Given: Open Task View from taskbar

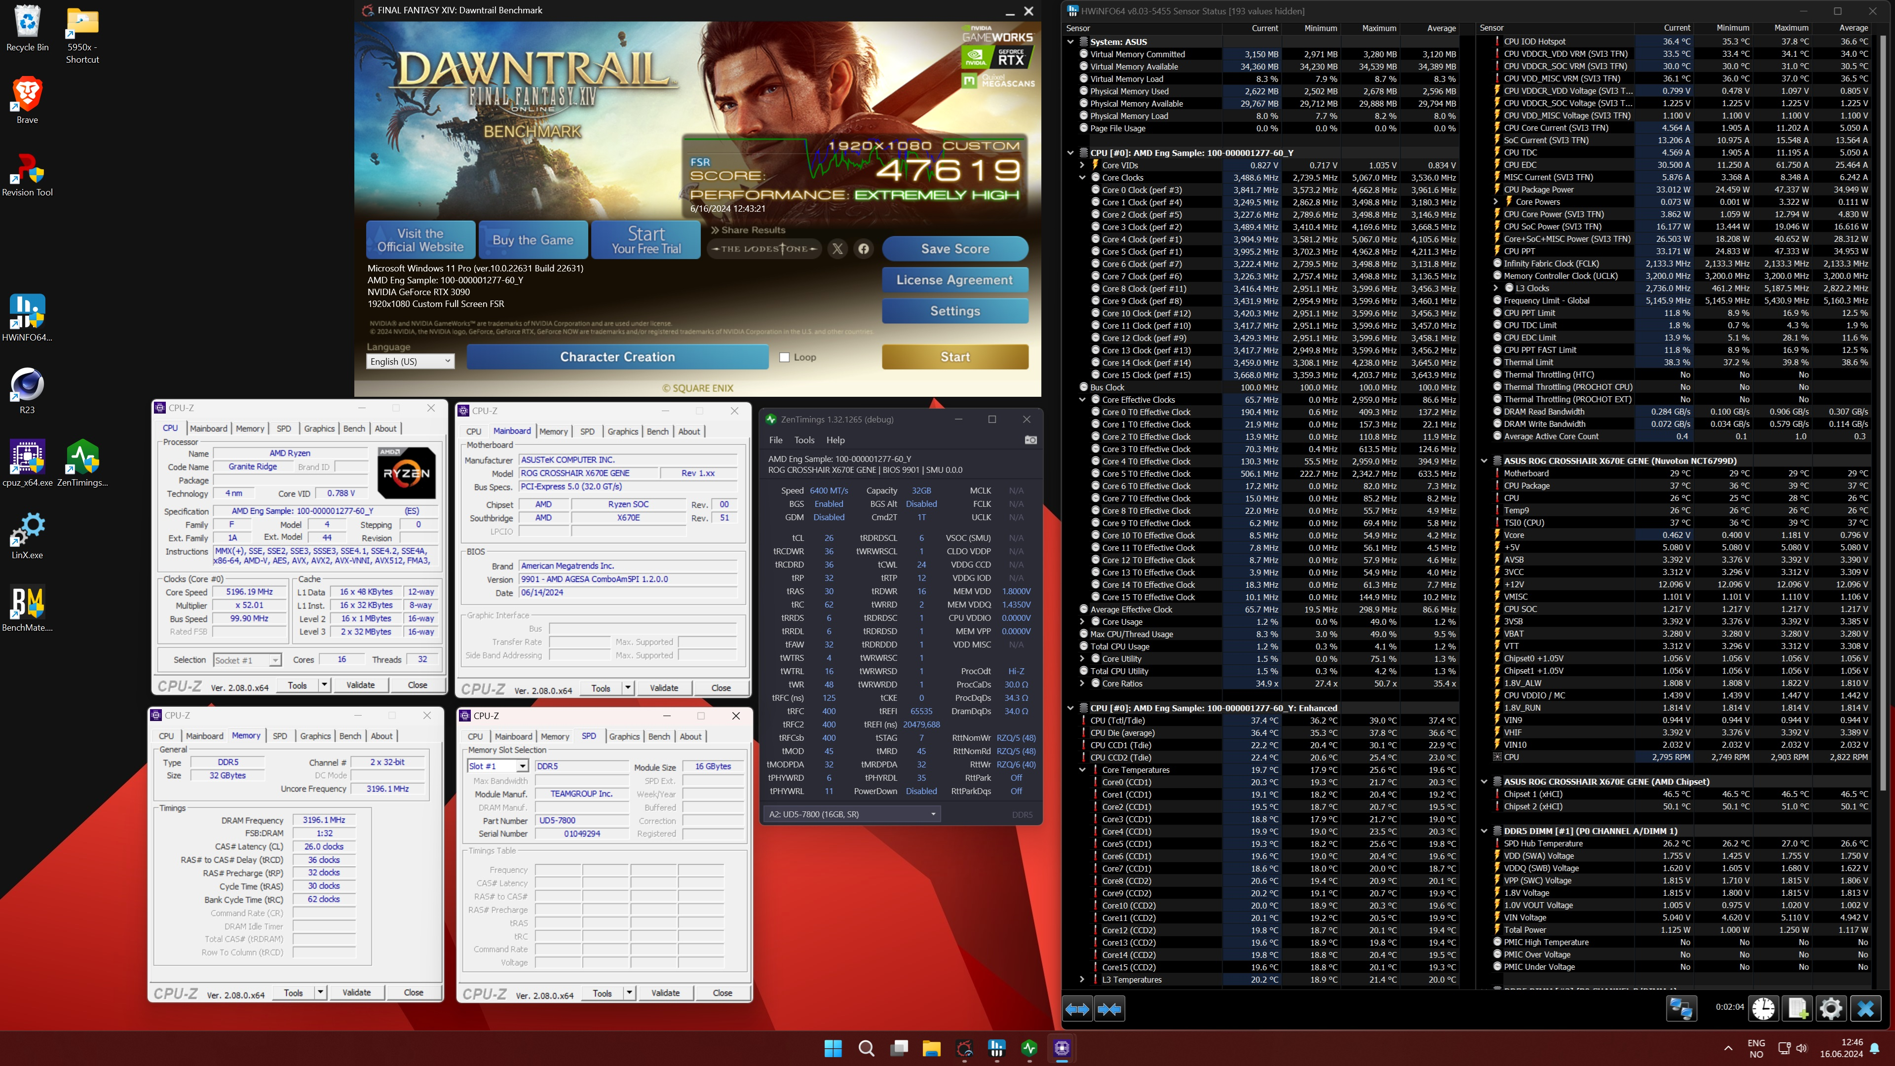Looking at the screenshot, I should (x=899, y=1048).
